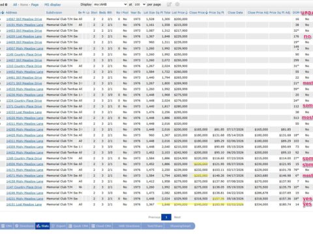Select page 1 in pagination
Viewport: 313px width, 234px height.
pos(166,217)
